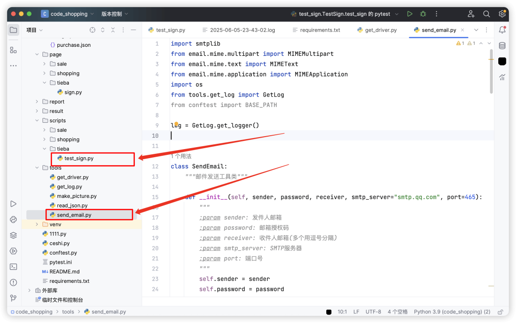516x323 pixels.
Task: Open 项目 view mode dropdown
Action: 34,30
